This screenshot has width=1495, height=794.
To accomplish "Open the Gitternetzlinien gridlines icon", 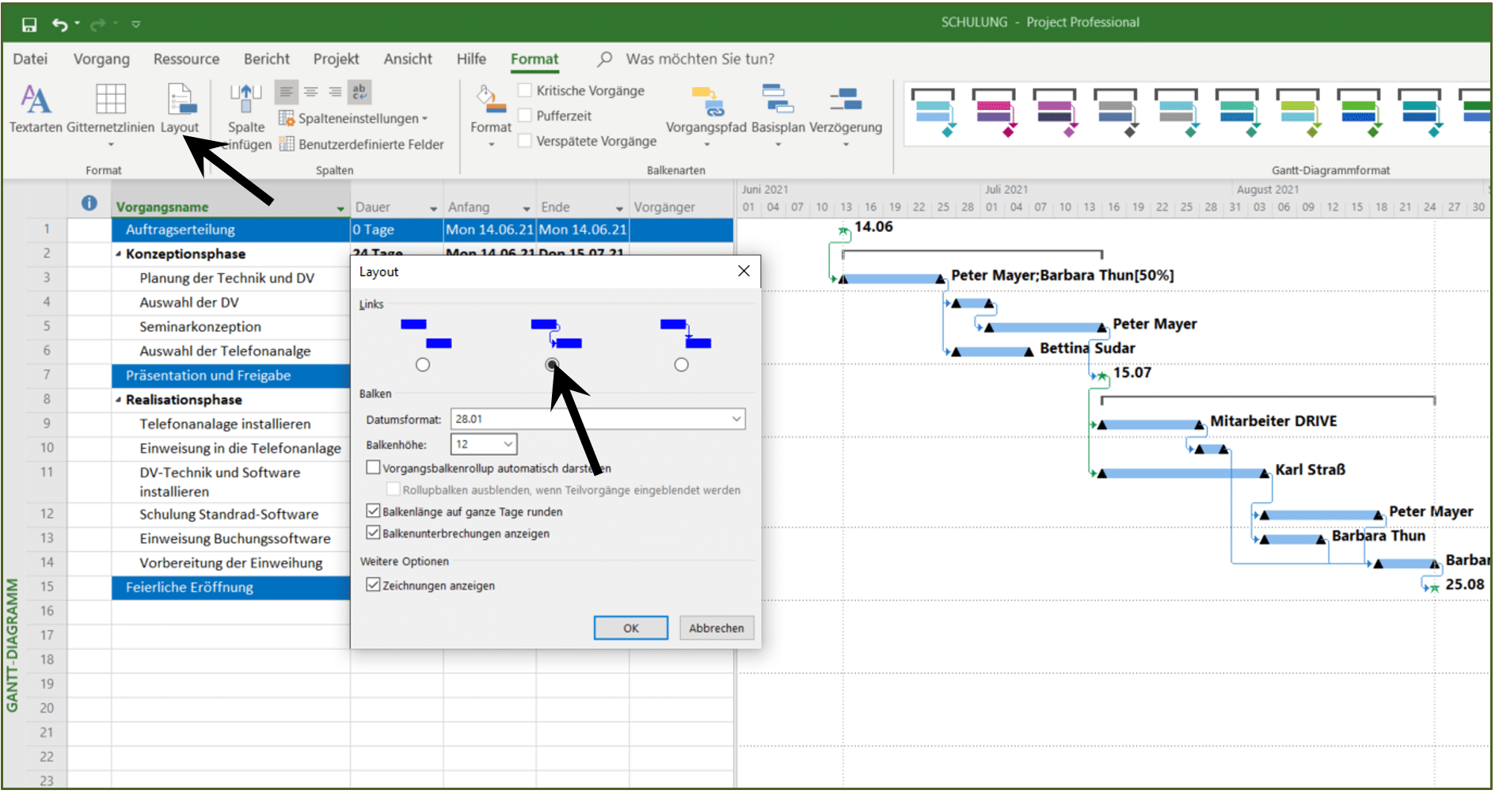I will click(x=111, y=100).
